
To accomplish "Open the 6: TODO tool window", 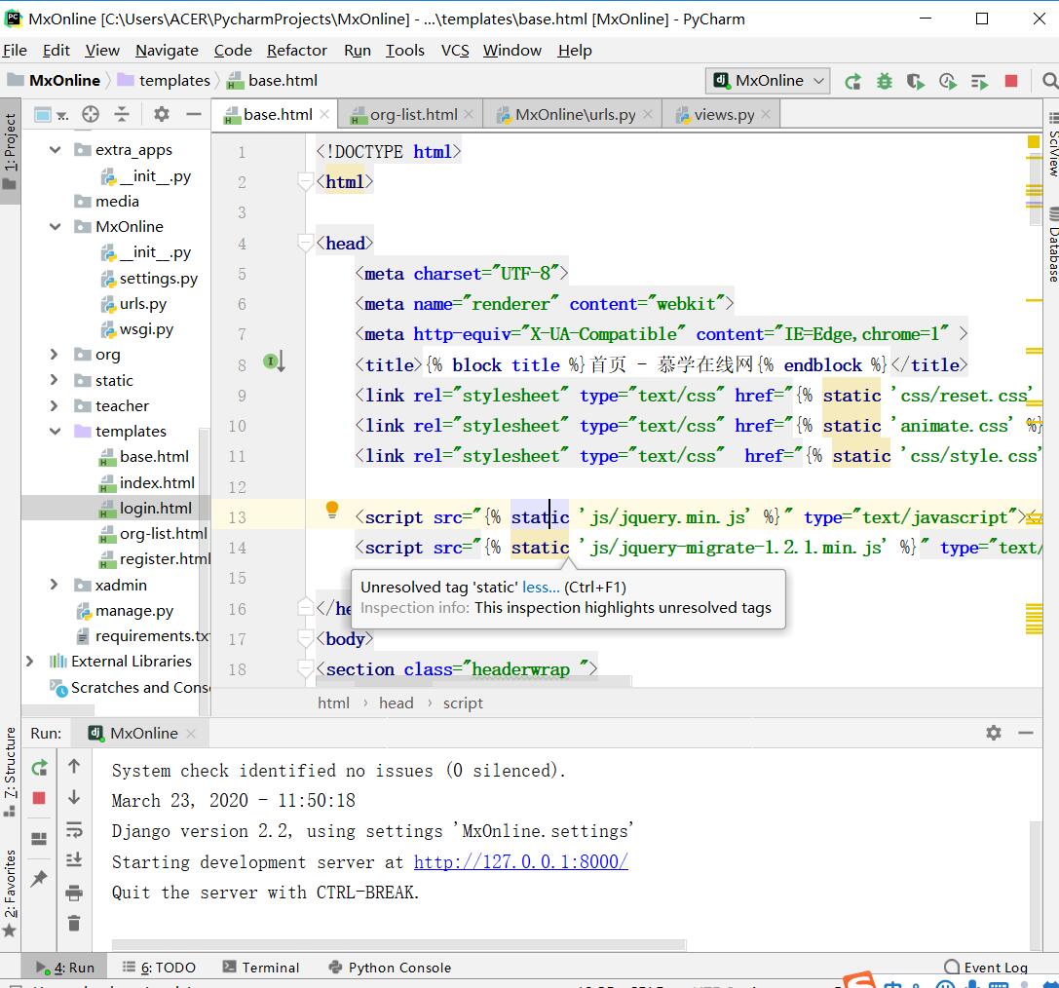I will (159, 968).
